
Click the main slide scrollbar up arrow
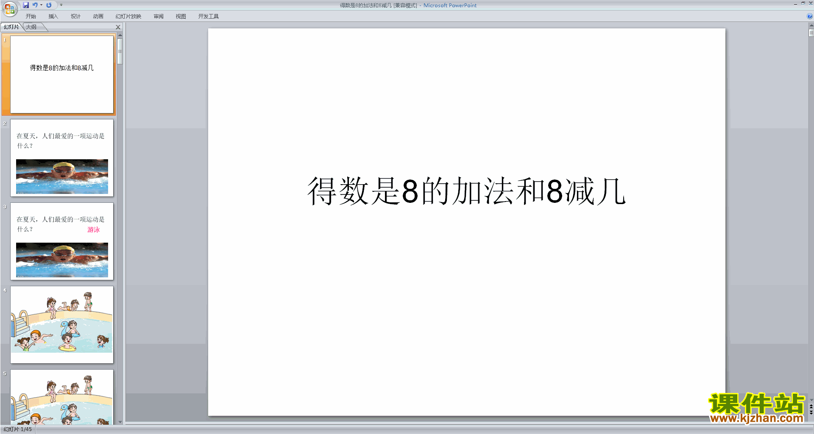(811, 26)
